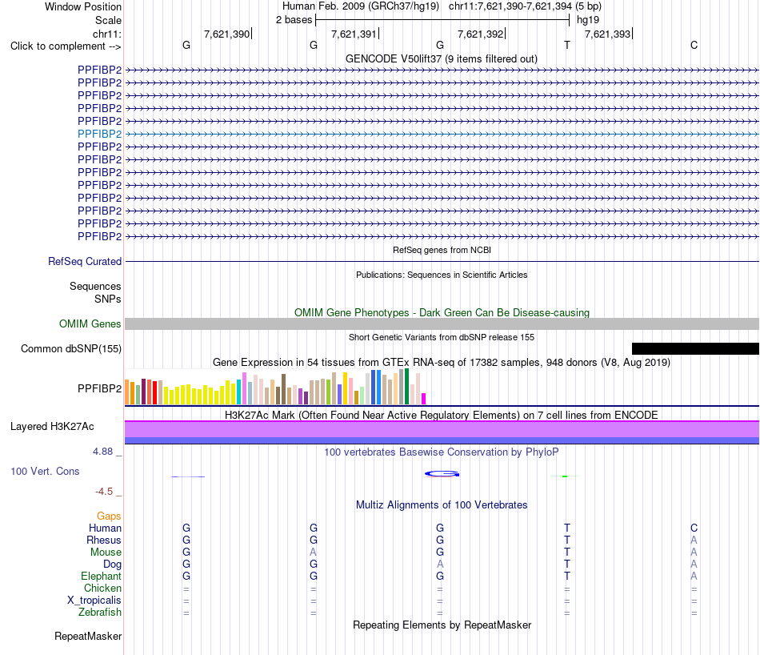
Task: Open the GENCODE V50lift37 track title
Action: [x=441, y=58]
